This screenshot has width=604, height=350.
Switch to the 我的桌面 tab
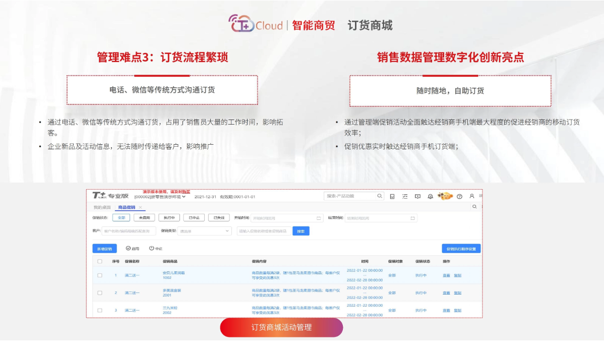click(102, 207)
